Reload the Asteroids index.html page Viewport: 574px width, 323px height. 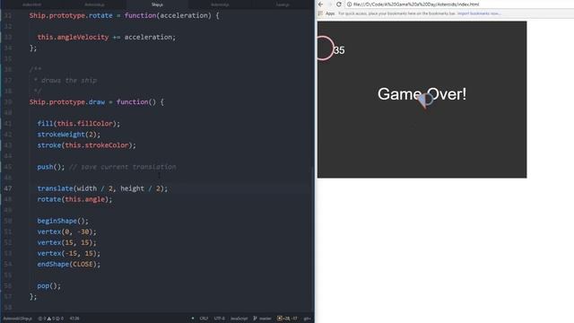pyautogui.click(x=339, y=4)
